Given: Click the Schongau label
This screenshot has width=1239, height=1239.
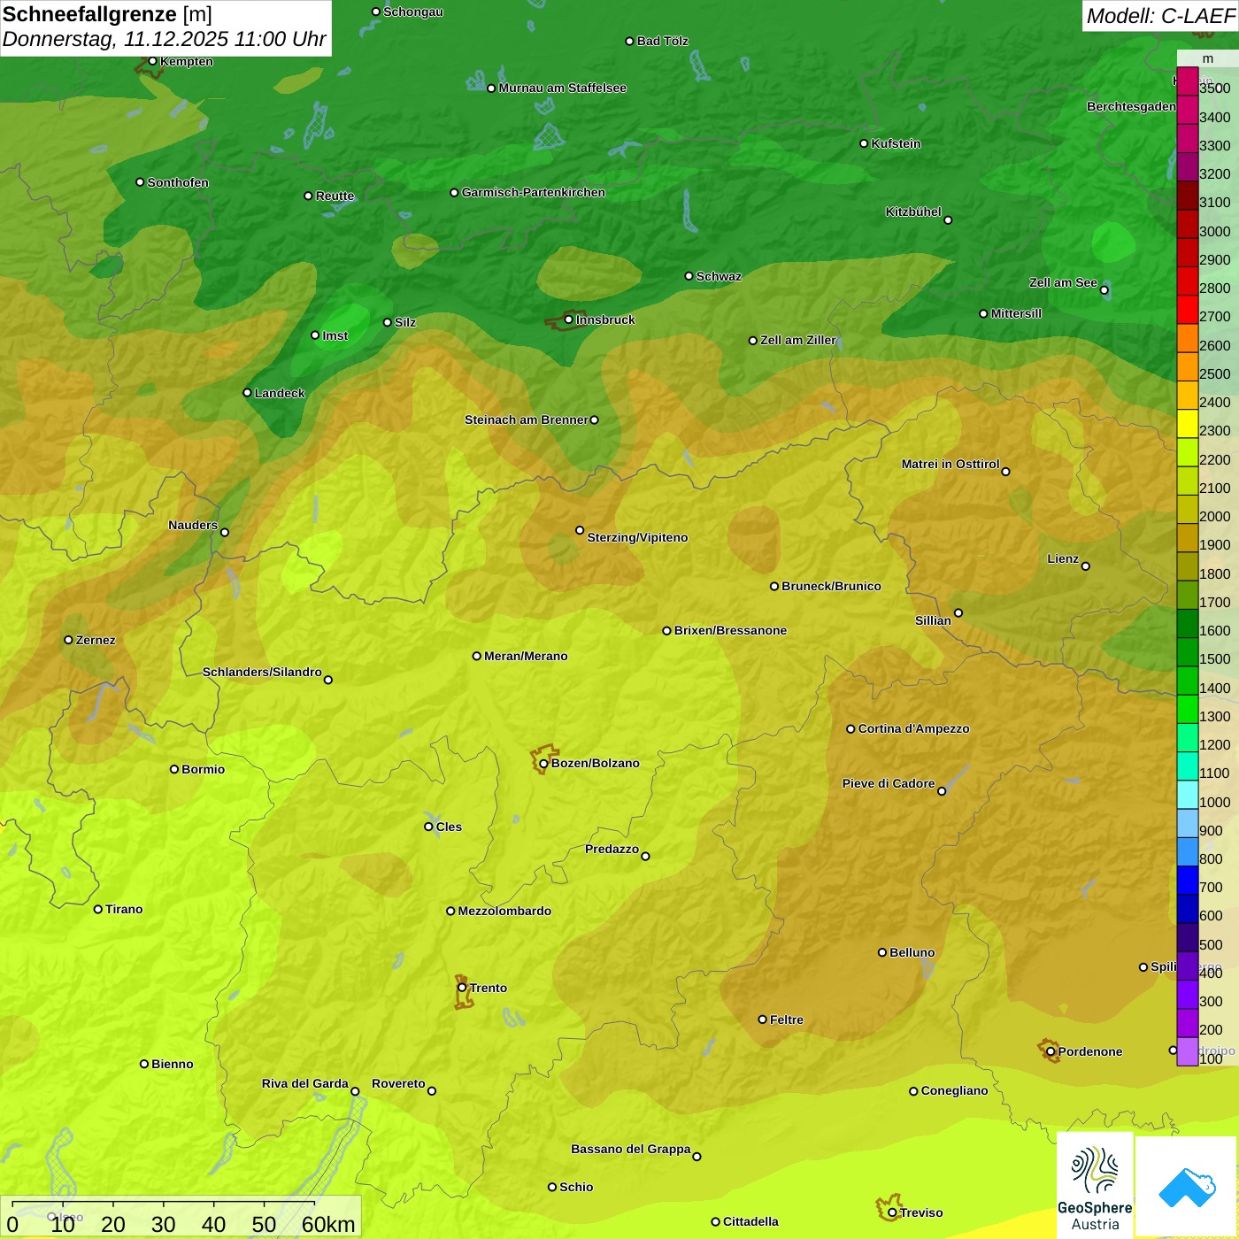Looking at the screenshot, I should tap(412, 12).
